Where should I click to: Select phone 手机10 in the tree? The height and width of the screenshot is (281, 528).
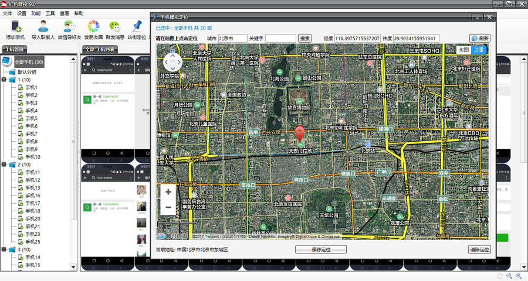tap(33, 157)
